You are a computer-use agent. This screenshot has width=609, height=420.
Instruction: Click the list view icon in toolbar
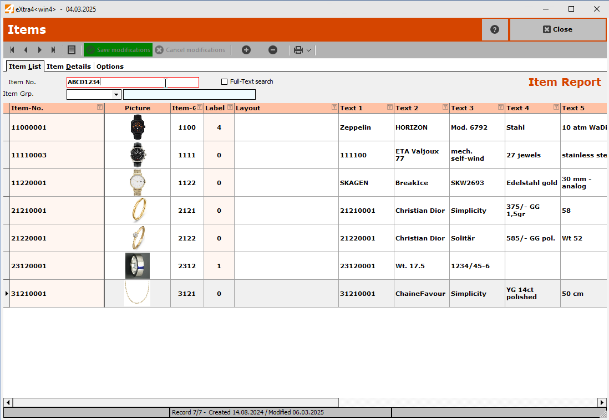point(72,50)
